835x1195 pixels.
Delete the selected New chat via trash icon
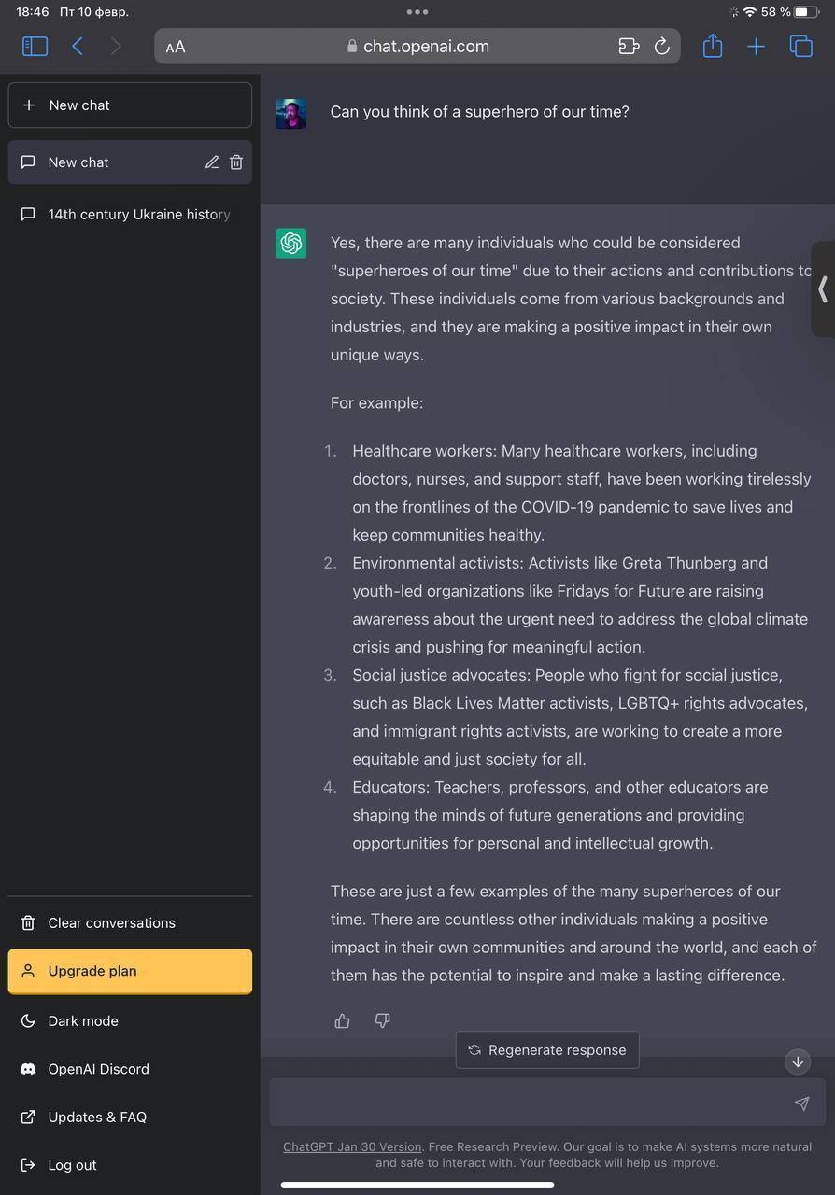pos(236,162)
